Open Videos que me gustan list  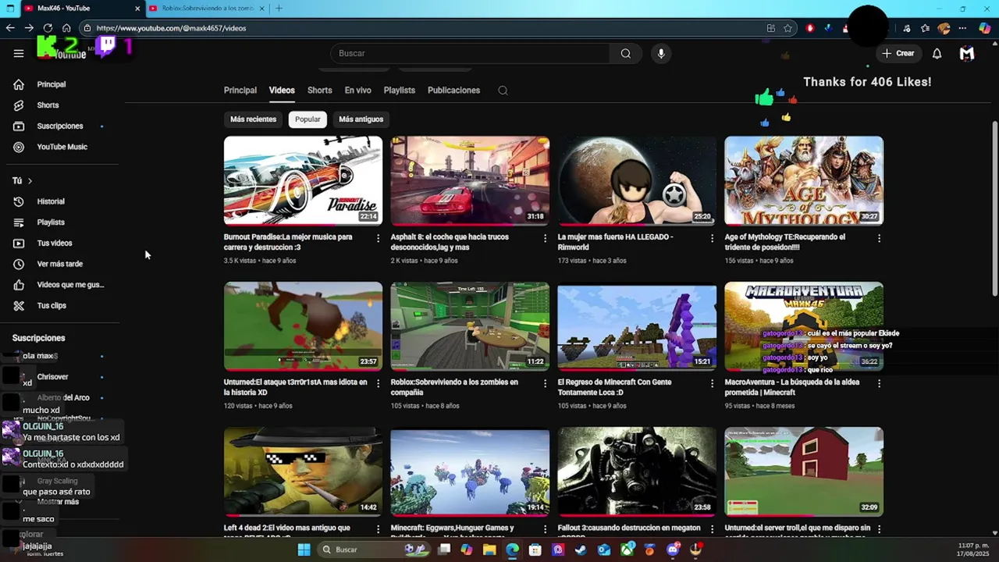pos(70,285)
